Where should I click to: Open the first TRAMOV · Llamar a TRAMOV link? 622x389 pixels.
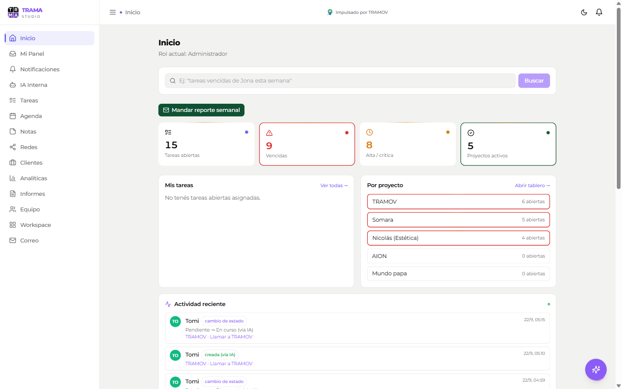click(219, 337)
